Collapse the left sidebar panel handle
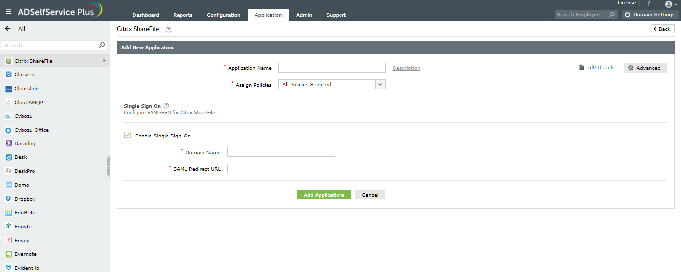This screenshot has height=272, width=681. [108, 167]
